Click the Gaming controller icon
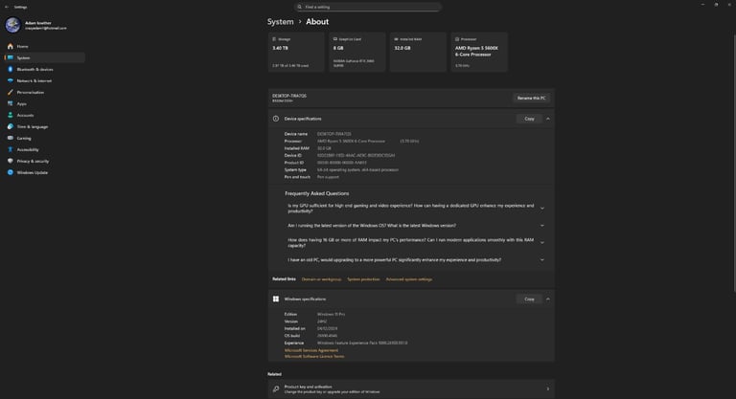Viewport: 736px width, 399px height. pos(11,139)
